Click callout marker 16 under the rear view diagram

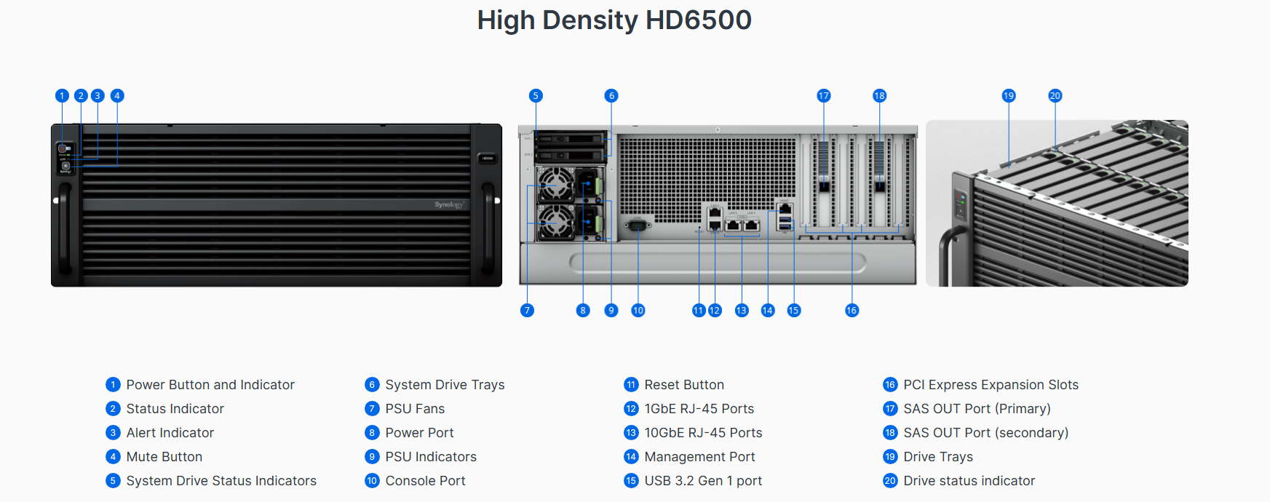point(852,311)
